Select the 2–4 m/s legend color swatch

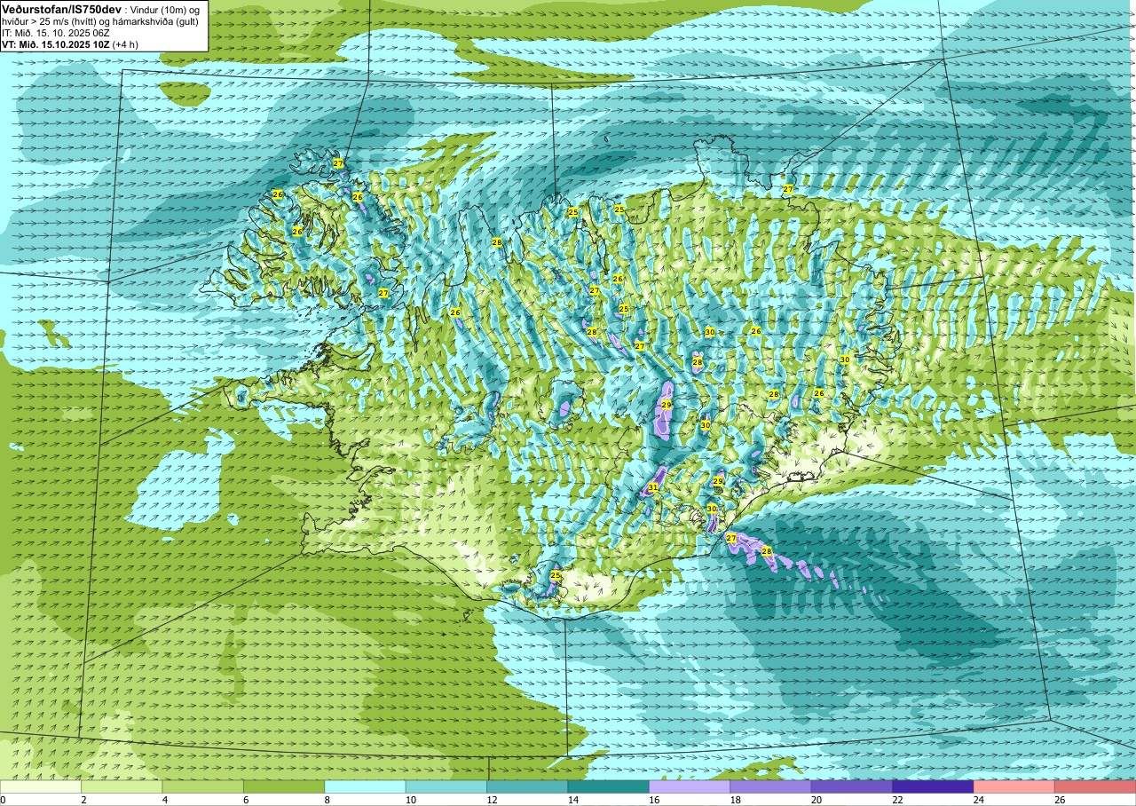(x=122, y=786)
